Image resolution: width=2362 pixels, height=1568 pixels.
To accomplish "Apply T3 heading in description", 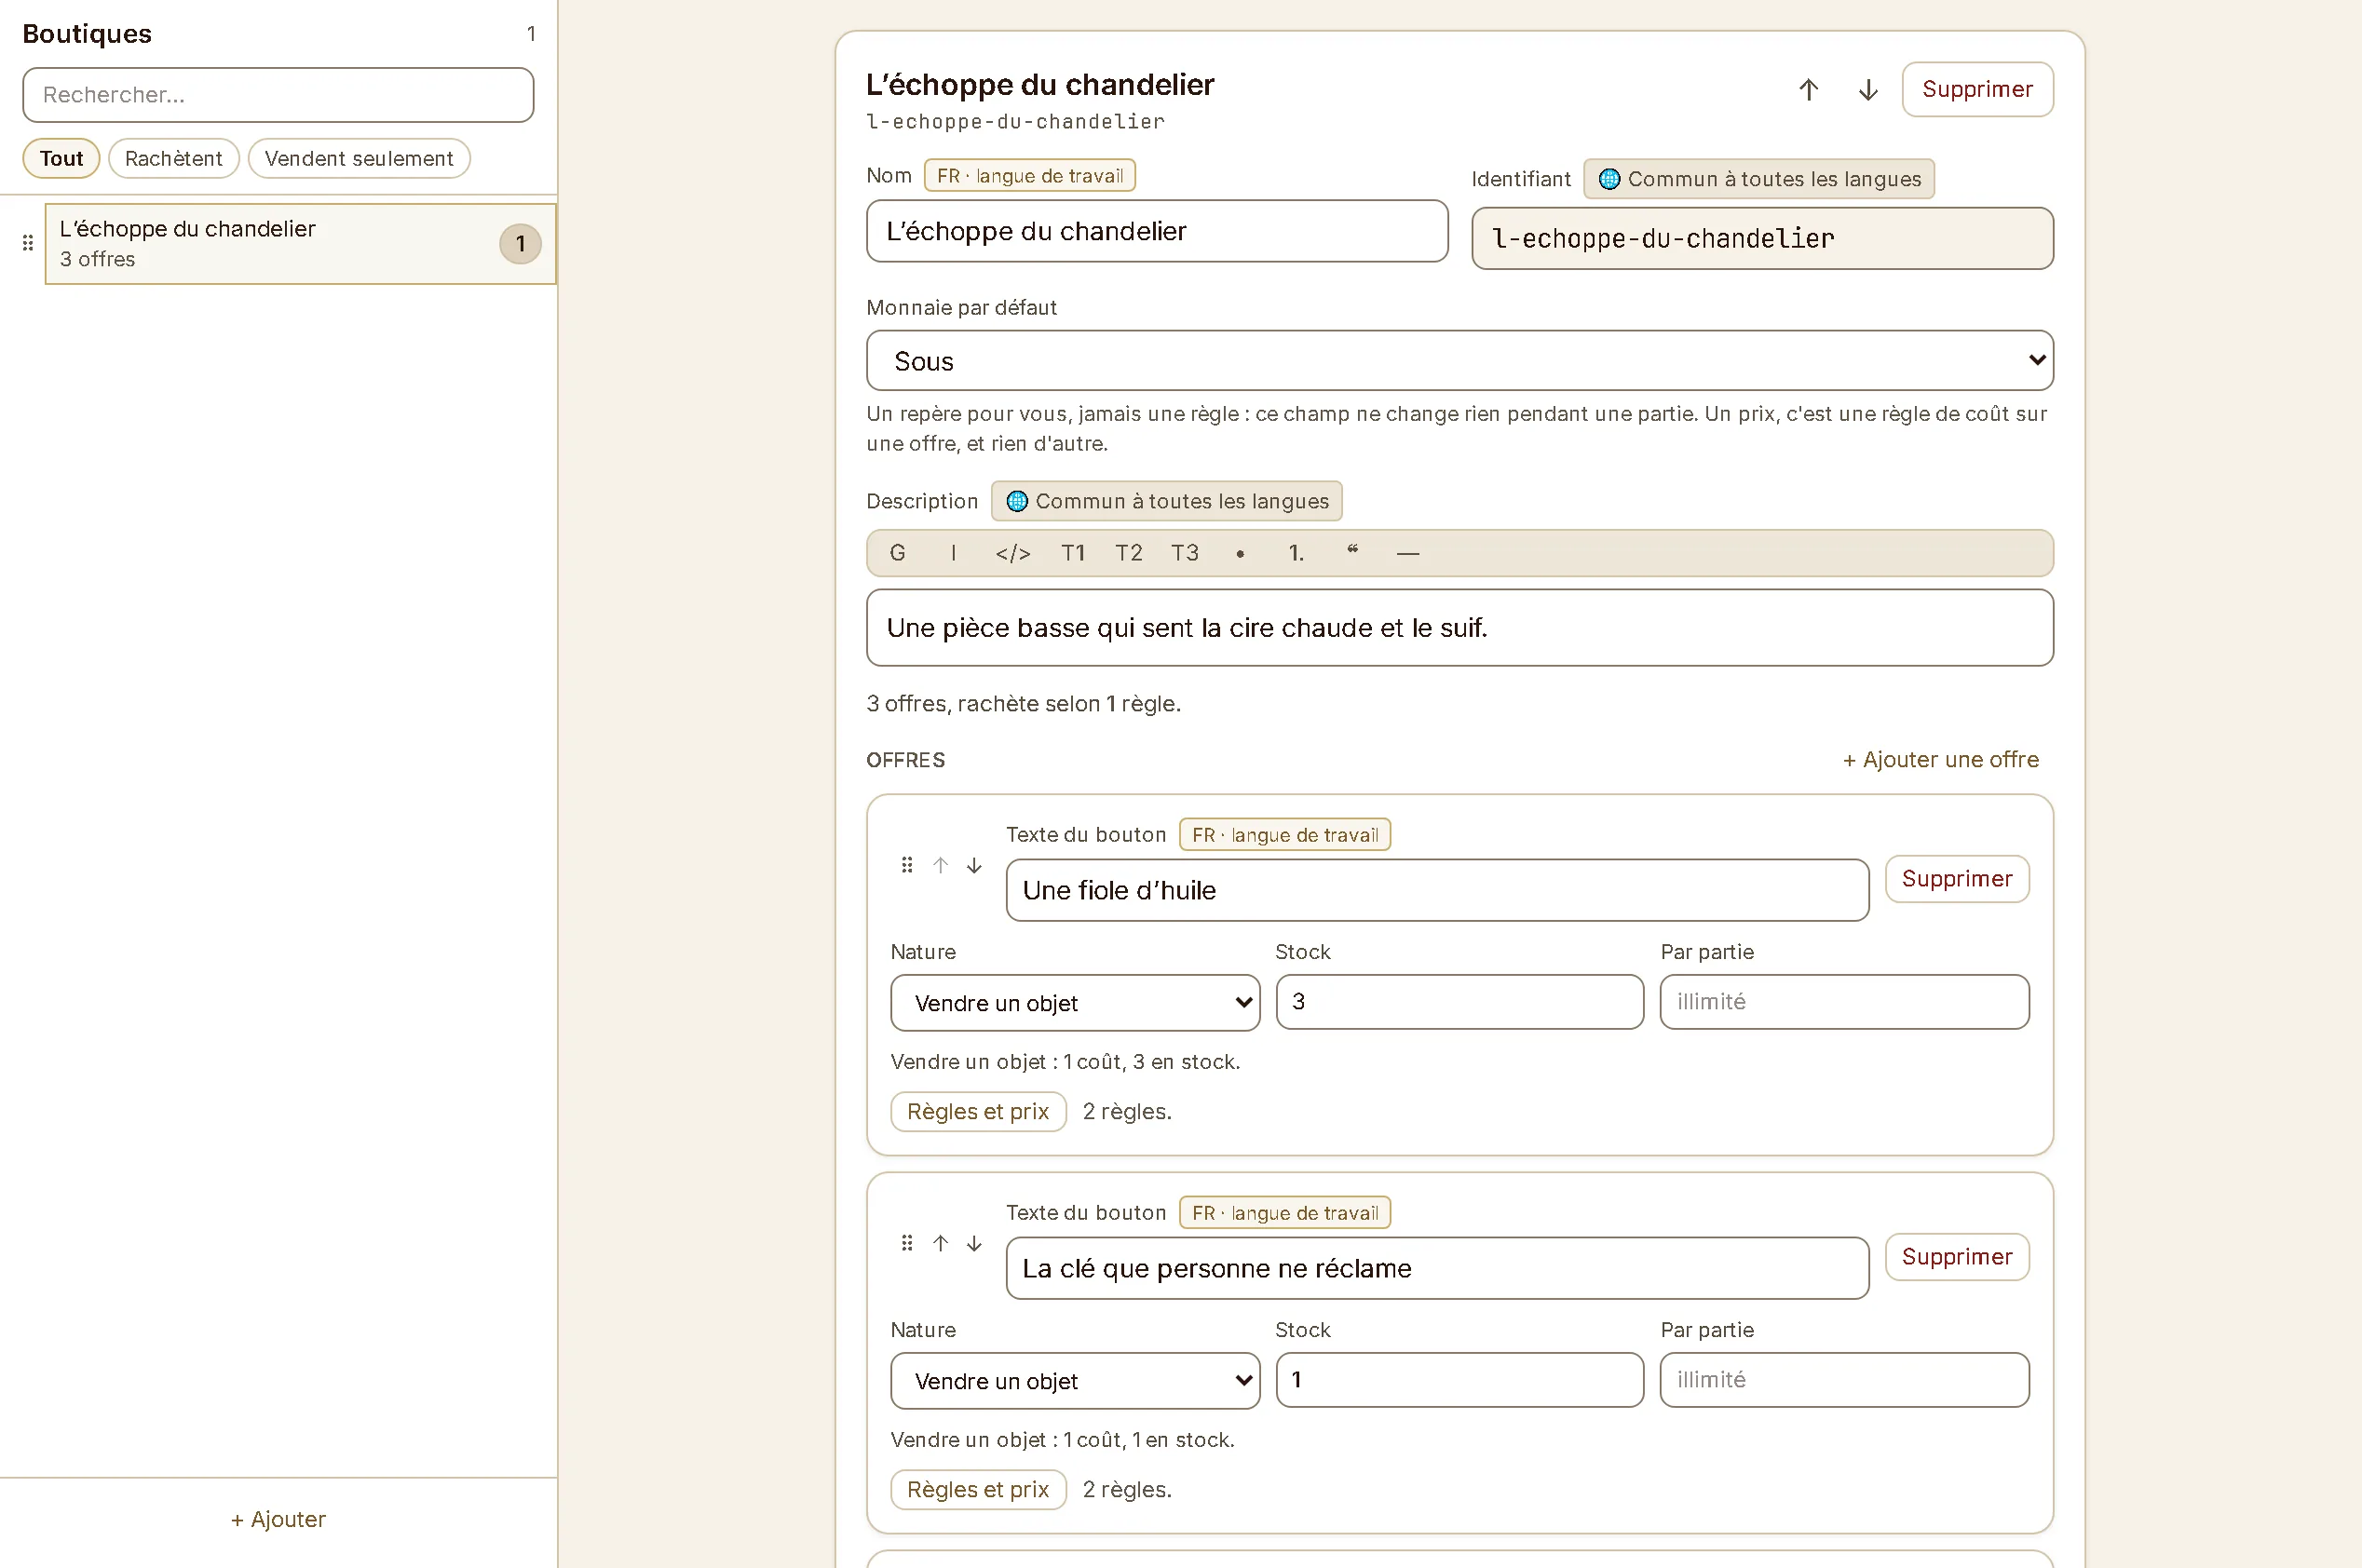I will point(1185,553).
